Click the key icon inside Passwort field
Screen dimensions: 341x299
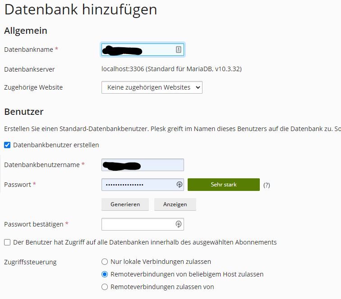[x=179, y=185]
